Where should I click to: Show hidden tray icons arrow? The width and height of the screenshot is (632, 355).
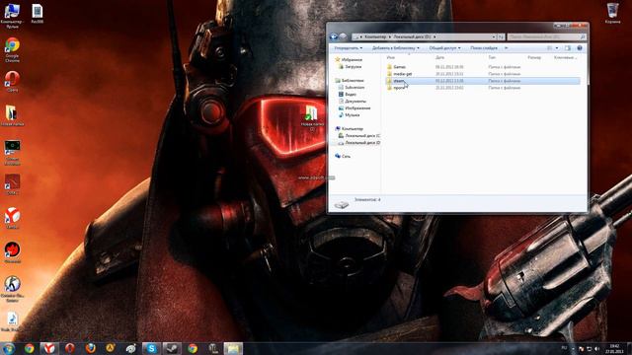tap(573, 348)
